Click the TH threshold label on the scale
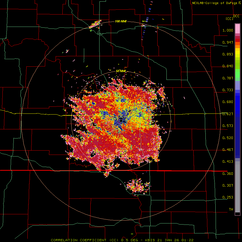This screenshot has height=242, width=242. point(231,209)
